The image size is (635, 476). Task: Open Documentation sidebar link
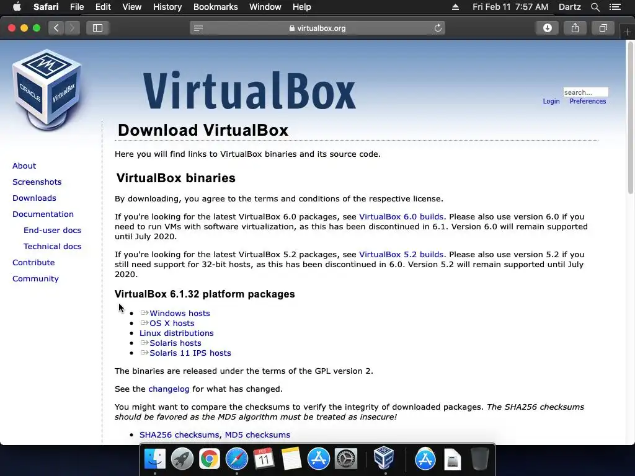point(43,214)
